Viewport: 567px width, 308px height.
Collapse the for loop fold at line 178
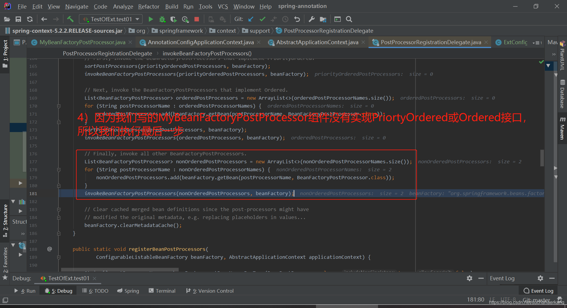point(59,170)
